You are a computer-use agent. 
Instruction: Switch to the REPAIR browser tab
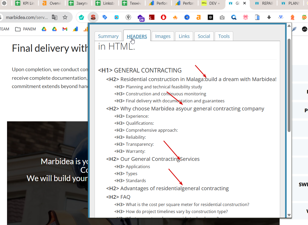pyautogui.click(x=264, y=3)
